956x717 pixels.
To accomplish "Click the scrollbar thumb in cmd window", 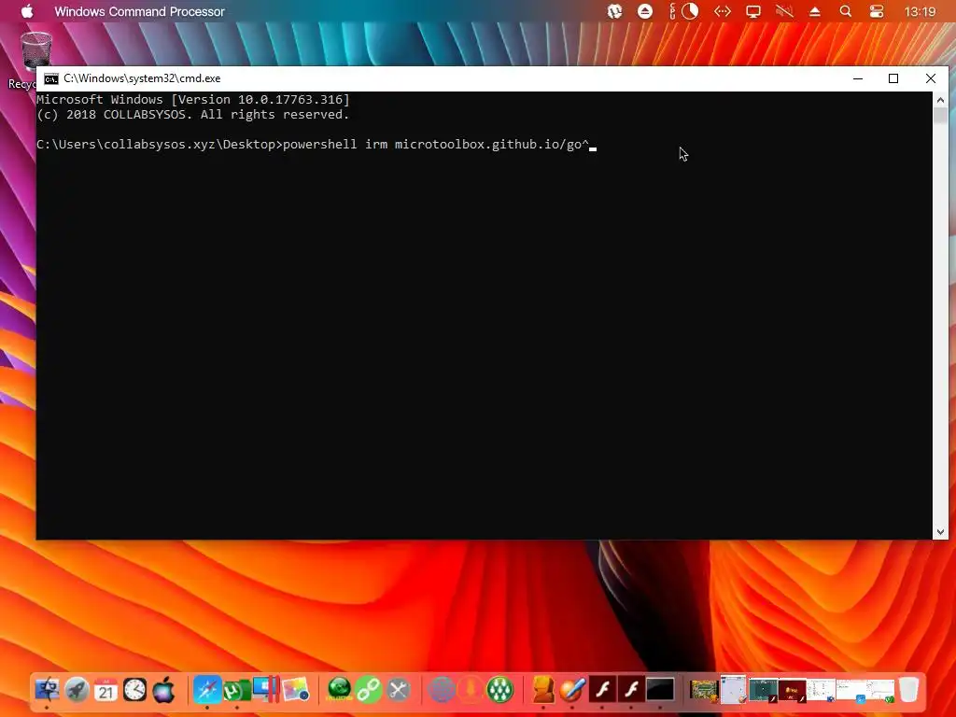I will pyautogui.click(x=940, y=115).
